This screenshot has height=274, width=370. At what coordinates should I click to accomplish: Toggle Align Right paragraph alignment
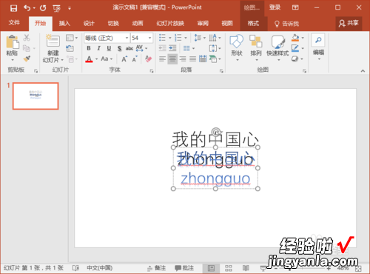click(183, 59)
